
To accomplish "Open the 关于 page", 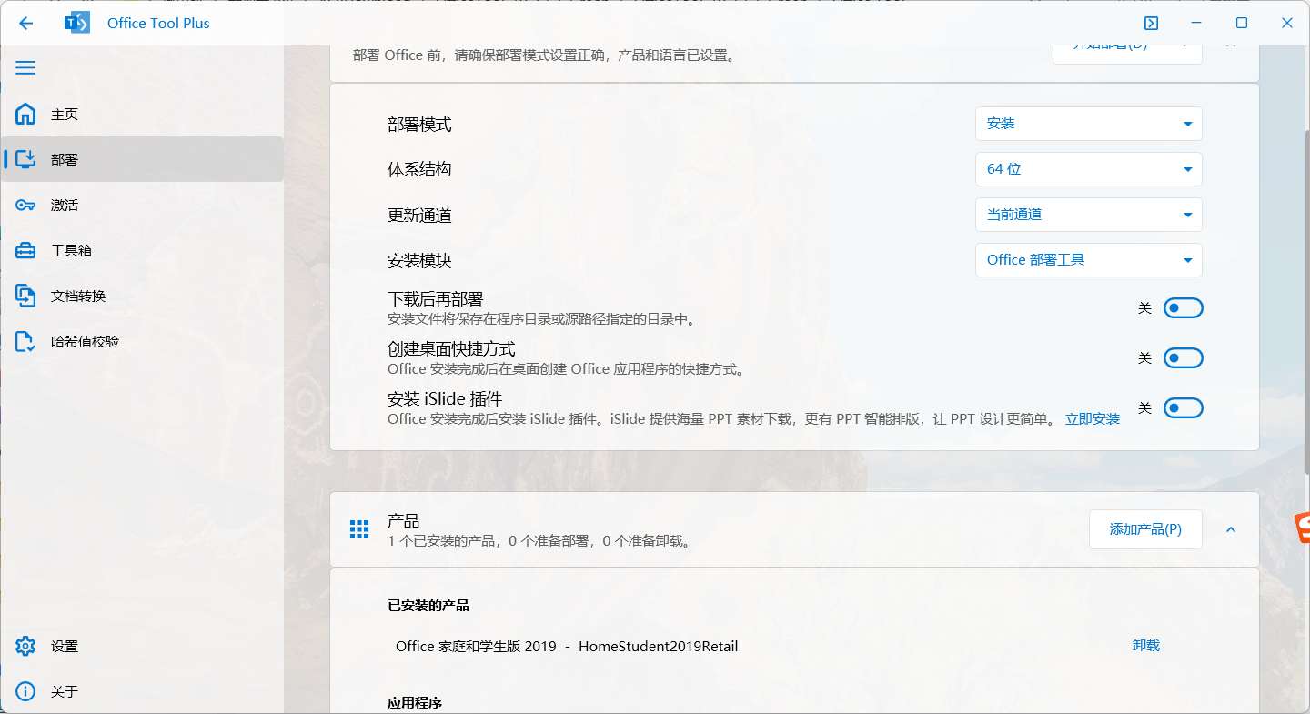I will coord(142,691).
